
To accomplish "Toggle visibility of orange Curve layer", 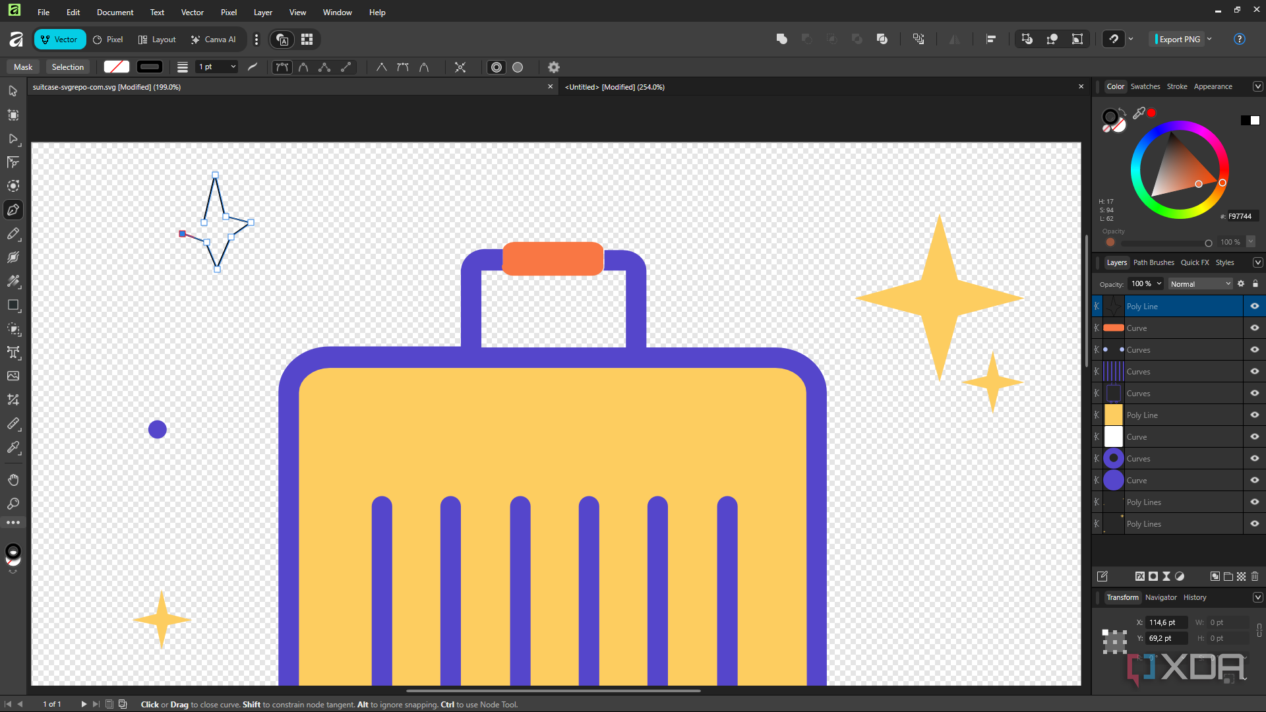I will [1255, 328].
